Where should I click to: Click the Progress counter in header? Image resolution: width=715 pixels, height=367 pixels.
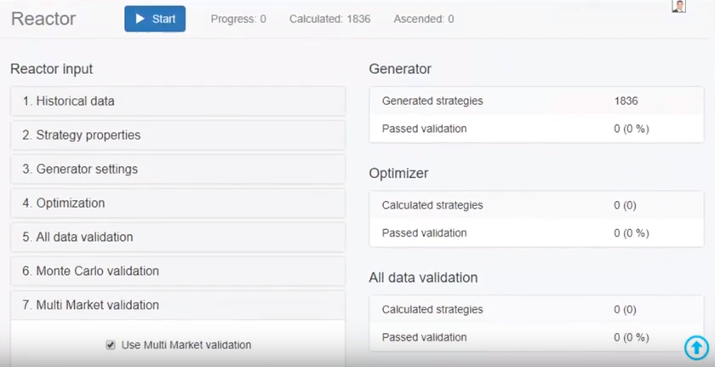point(238,19)
